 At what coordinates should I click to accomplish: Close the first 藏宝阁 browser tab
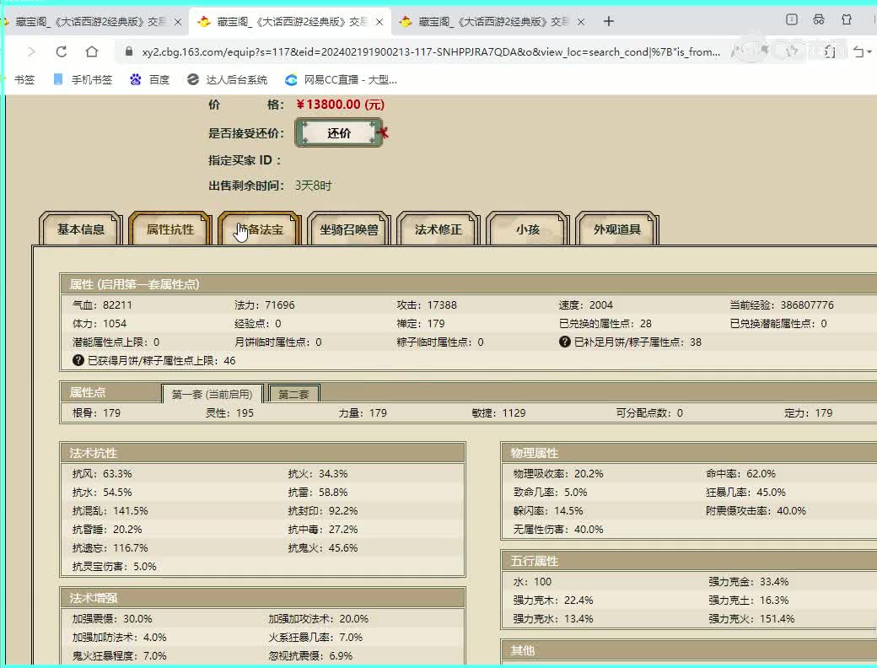point(178,22)
